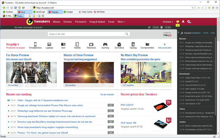Open the URL bar history dropdown
Image resolution: width=220 pixels, height=138 pixels.
tap(192, 8)
